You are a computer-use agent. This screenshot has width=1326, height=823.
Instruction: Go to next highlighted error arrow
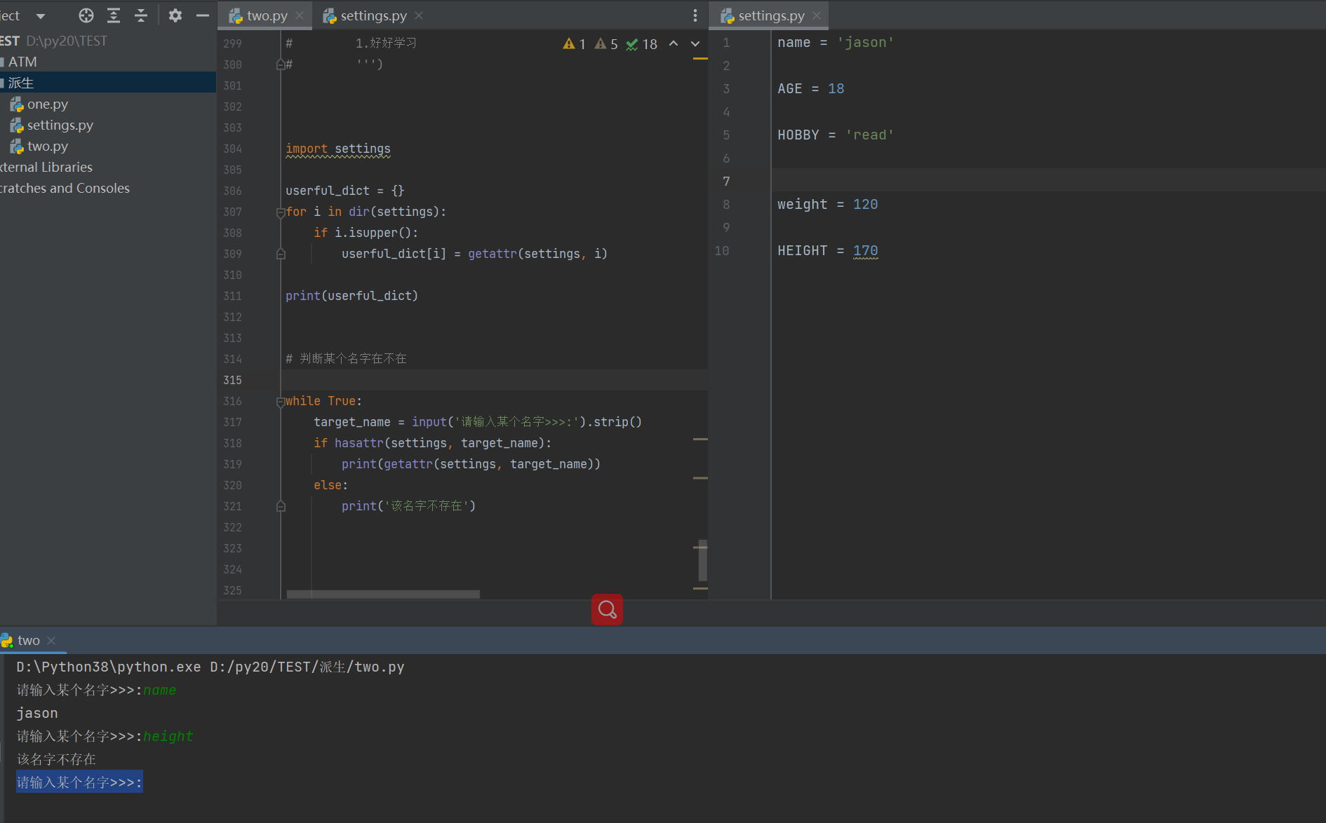[x=695, y=43]
